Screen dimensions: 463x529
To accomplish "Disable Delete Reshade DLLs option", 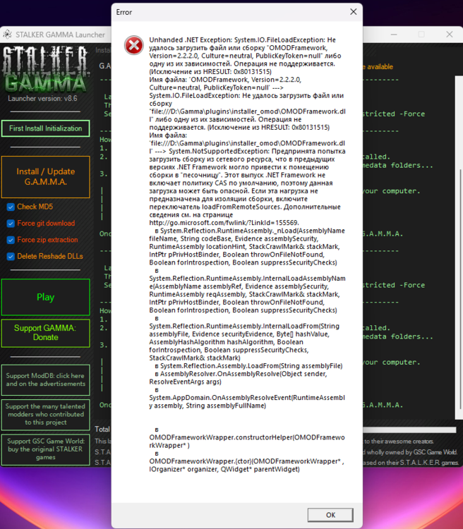I will [11, 257].
